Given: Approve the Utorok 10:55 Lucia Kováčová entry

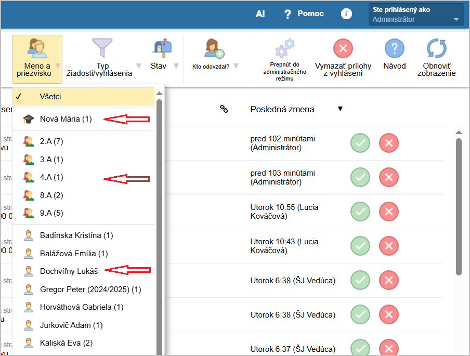Looking at the screenshot, I should click(x=360, y=212).
